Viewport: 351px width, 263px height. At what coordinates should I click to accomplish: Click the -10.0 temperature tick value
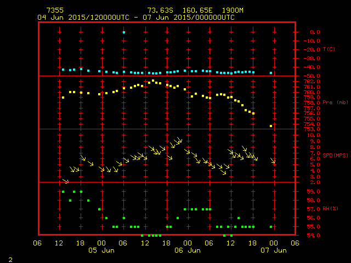pyautogui.click(x=312, y=41)
